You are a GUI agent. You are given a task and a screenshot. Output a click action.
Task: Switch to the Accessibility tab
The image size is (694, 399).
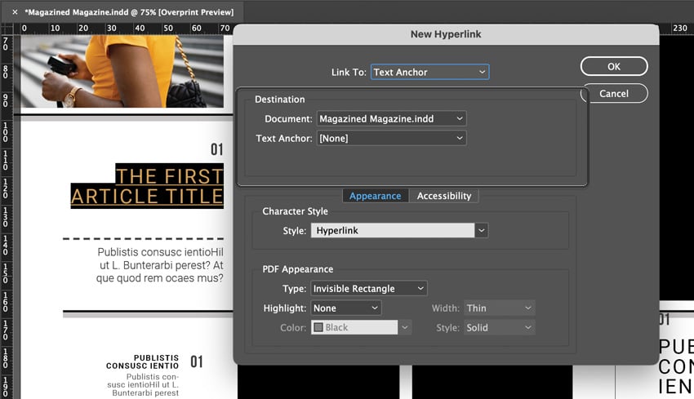[444, 196]
